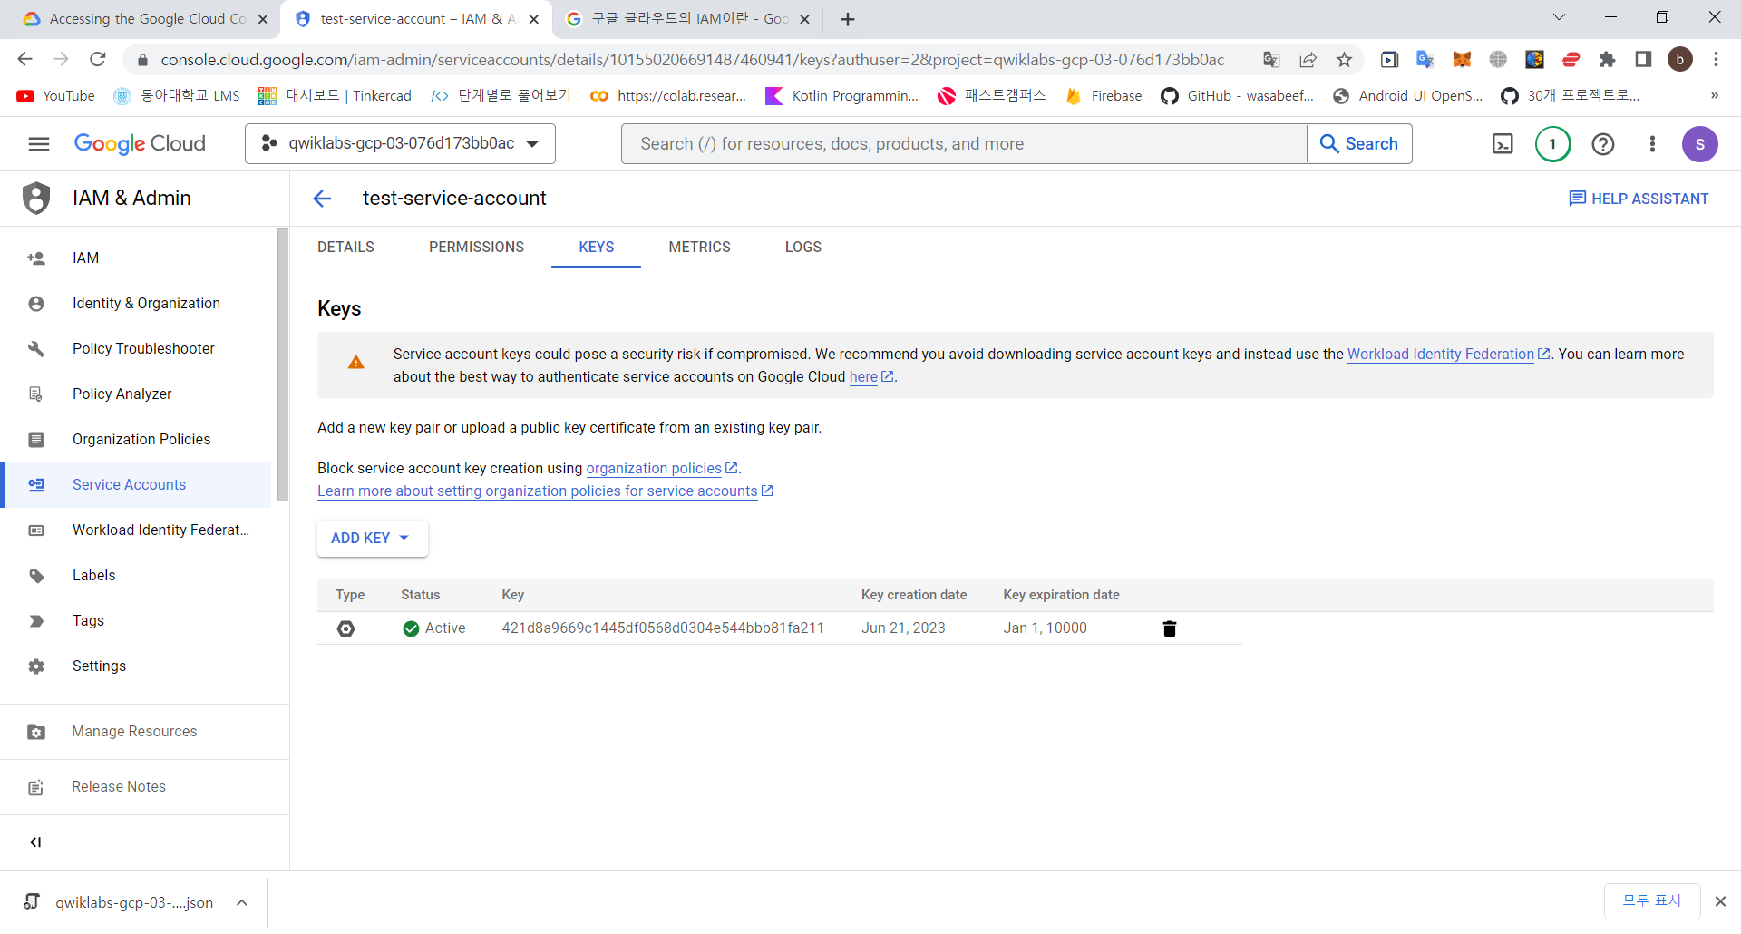Click the share page icon in address bar
Image resolution: width=1741 pixels, height=934 pixels.
click(x=1308, y=60)
